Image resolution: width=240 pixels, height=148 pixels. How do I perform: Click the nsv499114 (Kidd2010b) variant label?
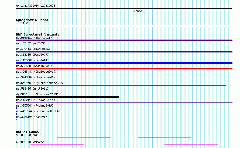(x=33, y=49)
